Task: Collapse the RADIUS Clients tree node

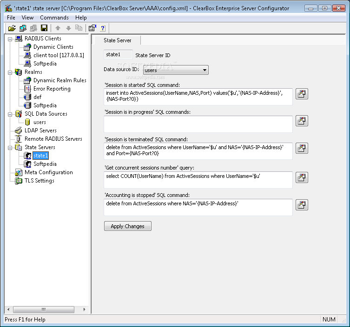Action: click(10, 39)
